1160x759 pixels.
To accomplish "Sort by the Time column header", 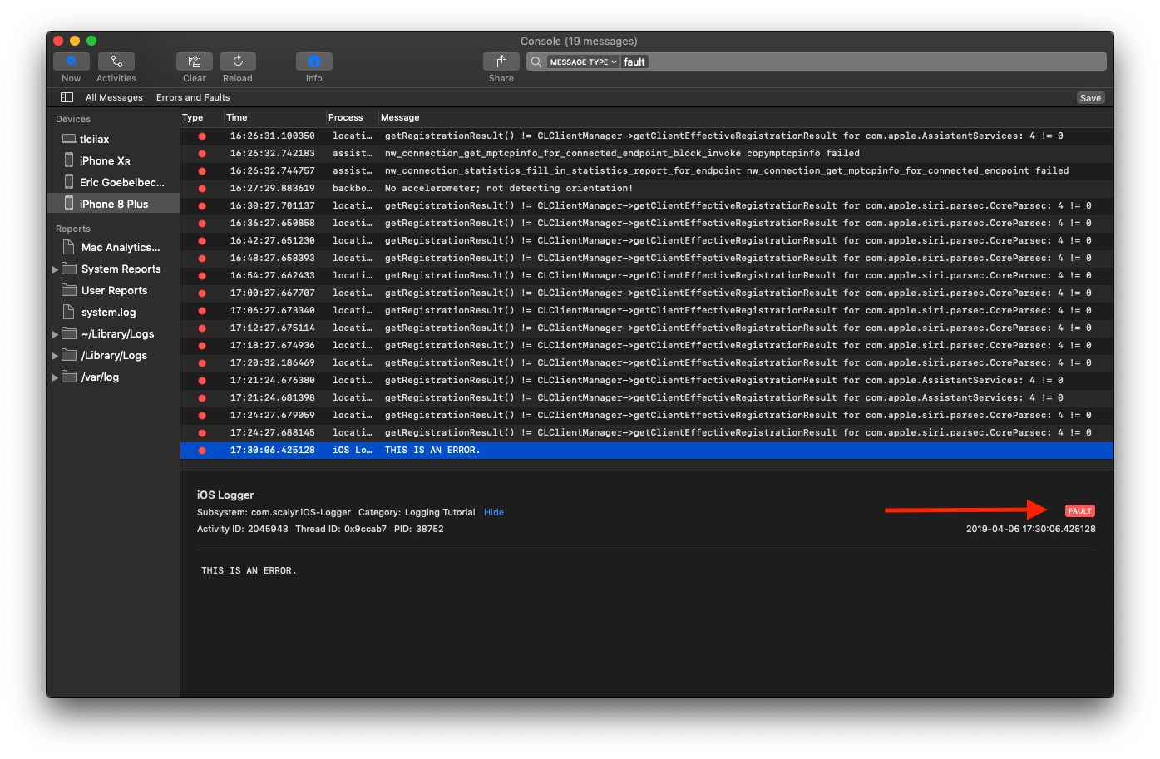I will pos(237,117).
